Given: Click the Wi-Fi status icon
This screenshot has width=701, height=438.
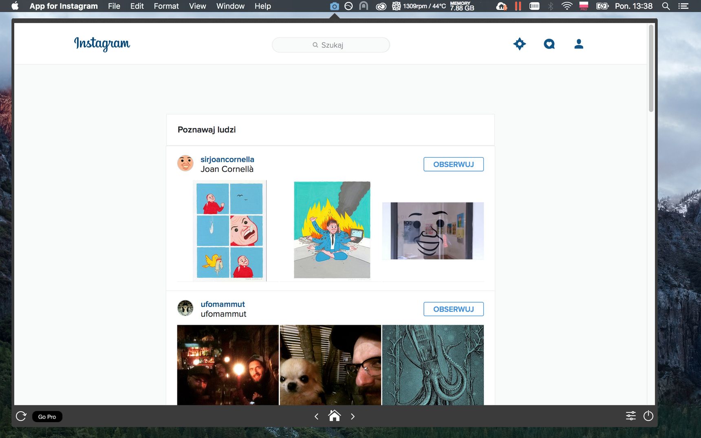Looking at the screenshot, I should click(x=567, y=6).
